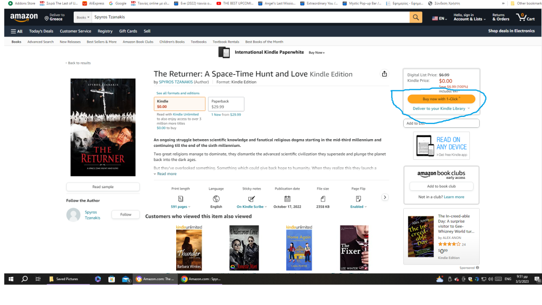The height and width of the screenshot is (305, 542).
Task: Click the Sticky notes icon
Action: [x=251, y=199]
